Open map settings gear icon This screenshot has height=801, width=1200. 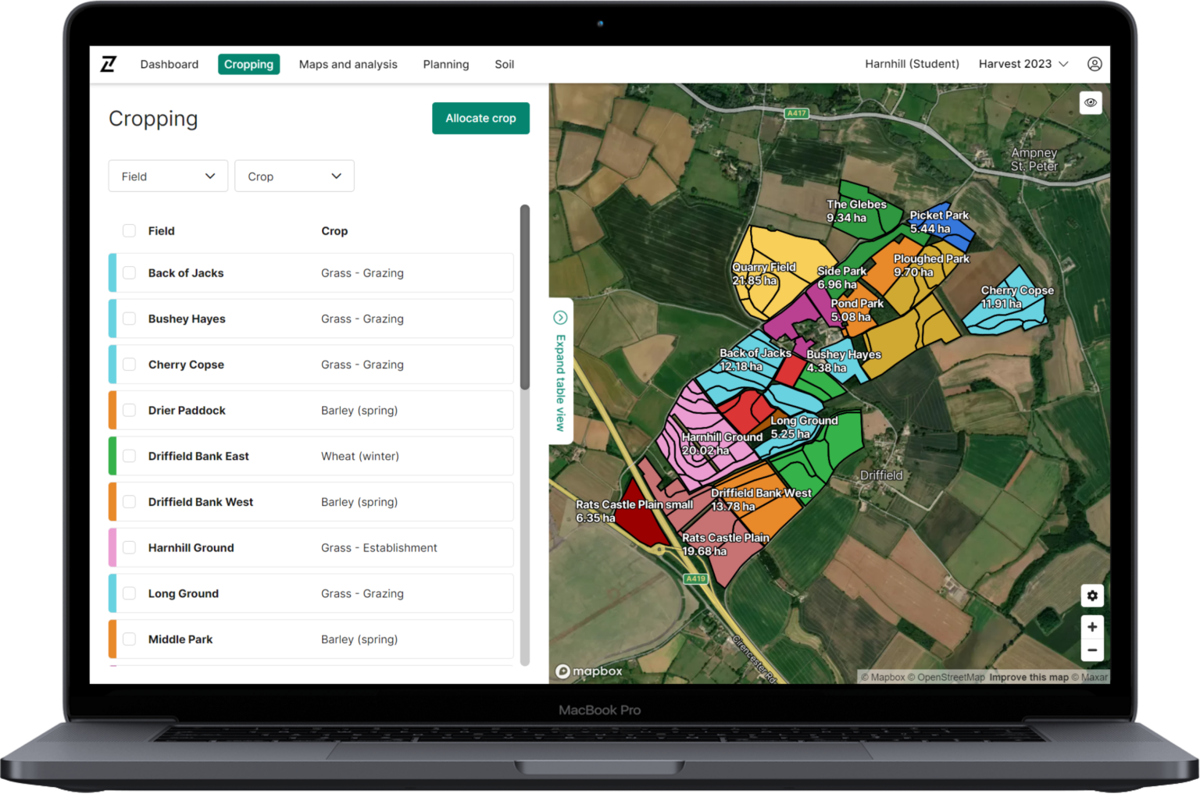(1091, 596)
